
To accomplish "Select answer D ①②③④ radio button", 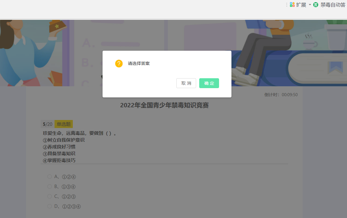I will pyautogui.click(x=50, y=206).
